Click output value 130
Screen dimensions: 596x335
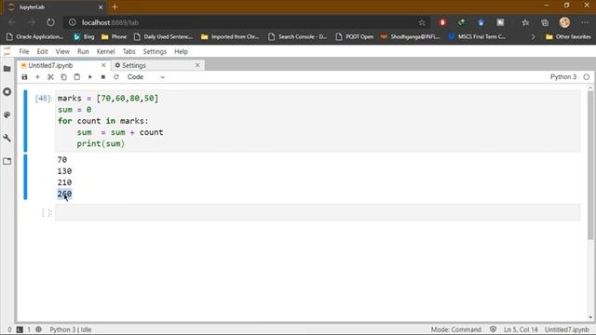pos(64,171)
